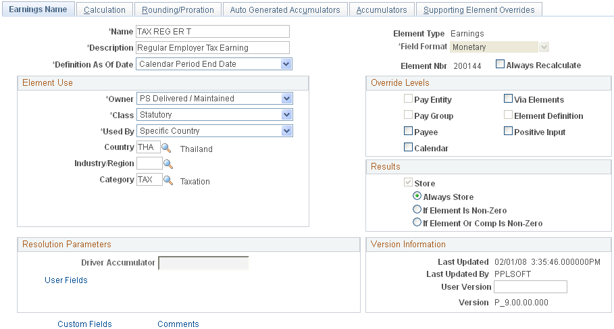Tick the Via Elements override checkbox
Screen dimensions: 614x329
pos(508,99)
